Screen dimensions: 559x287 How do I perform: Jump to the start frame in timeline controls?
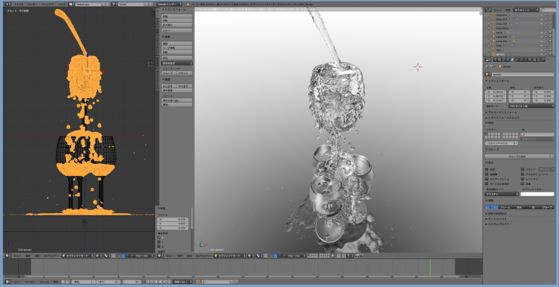(147, 282)
